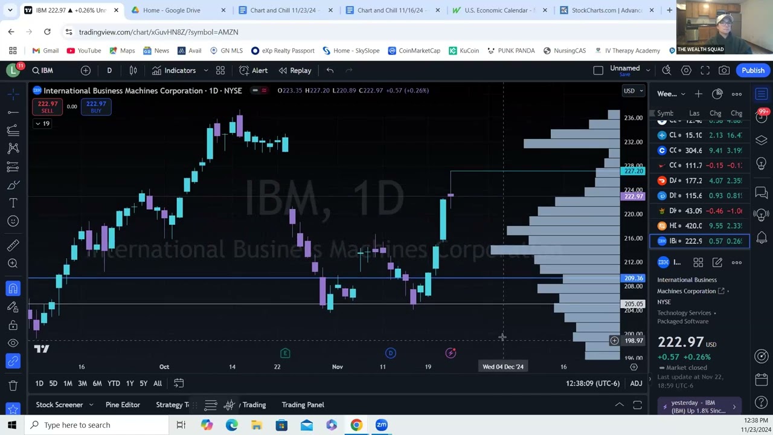Open the Pine Editor tab
Screen dimensions: 773x435
tap(123, 405)
